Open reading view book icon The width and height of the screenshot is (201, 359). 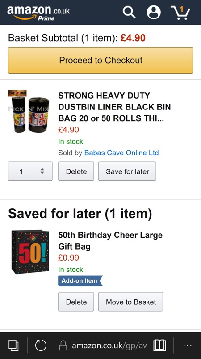click(160, 345)
